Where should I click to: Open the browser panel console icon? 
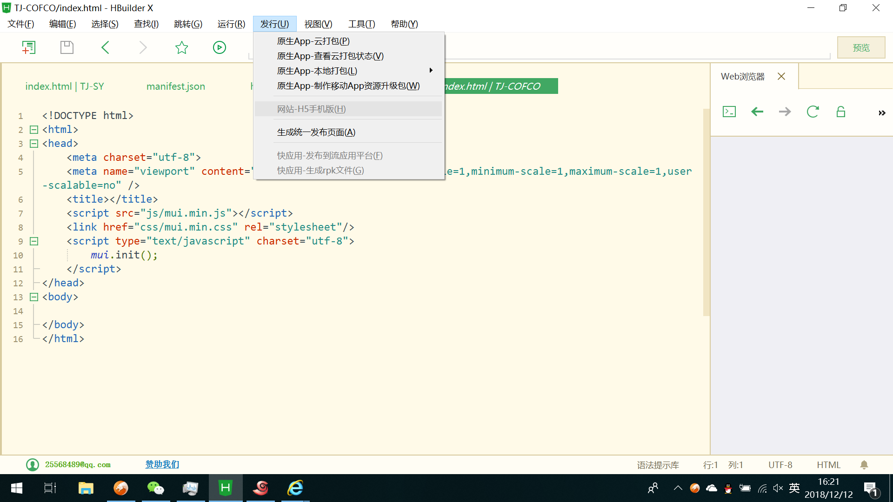729,112
